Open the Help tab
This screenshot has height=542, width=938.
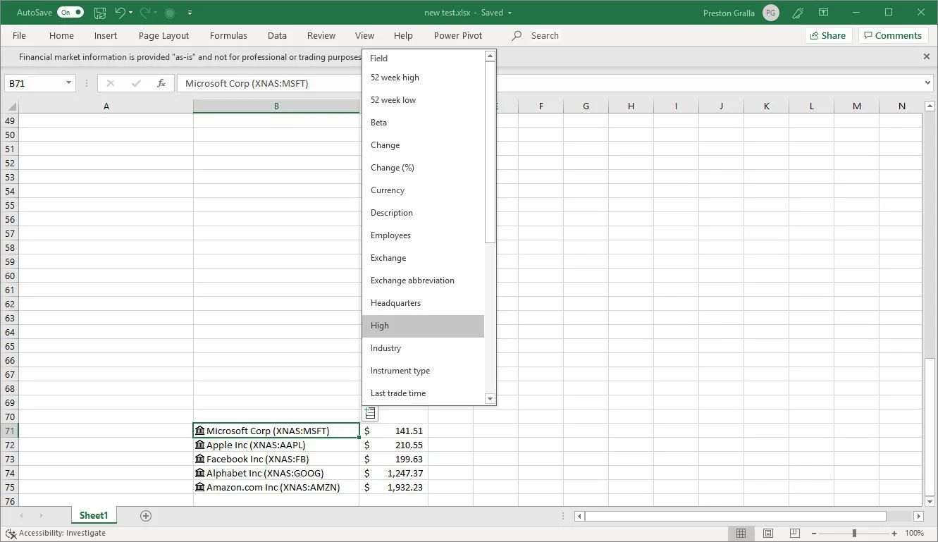pyautogui.click(x=403, y=35)
